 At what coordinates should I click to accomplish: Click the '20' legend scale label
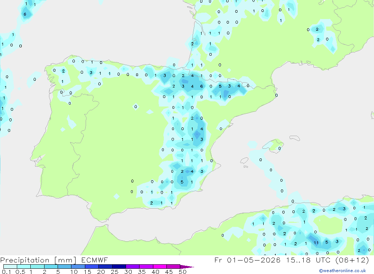coord(101,272)
